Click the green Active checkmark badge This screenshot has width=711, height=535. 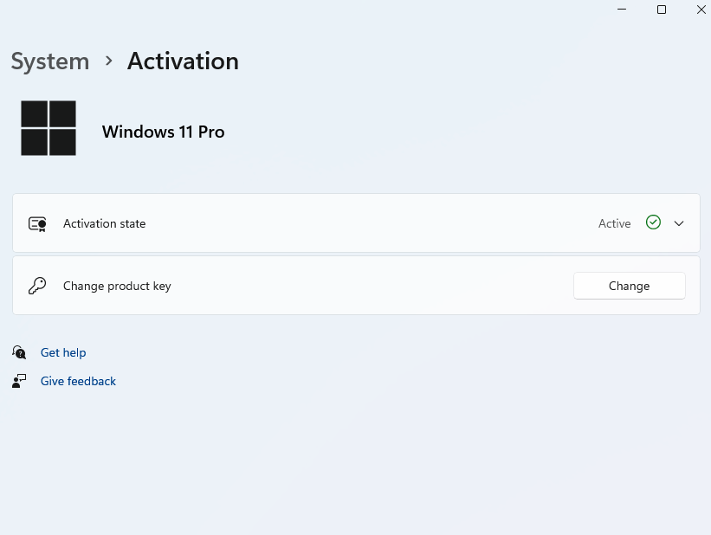pyautogui.click(x=653, y=222)
